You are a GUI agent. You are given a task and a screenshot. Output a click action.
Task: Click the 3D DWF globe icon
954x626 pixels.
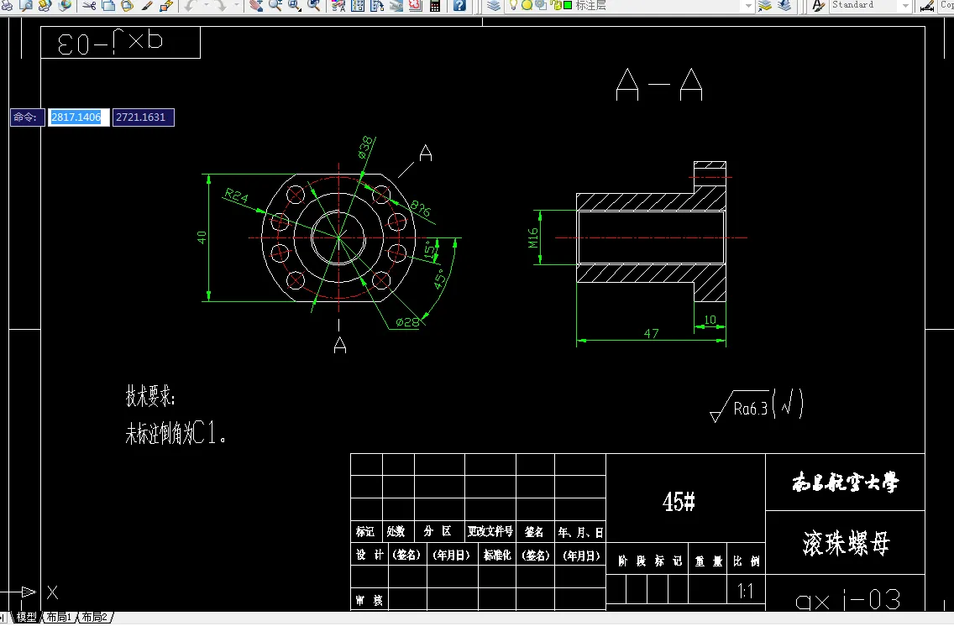click(64, 6)
